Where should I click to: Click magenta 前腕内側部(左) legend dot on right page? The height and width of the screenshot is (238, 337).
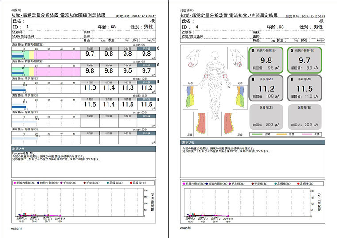point(184,183)
